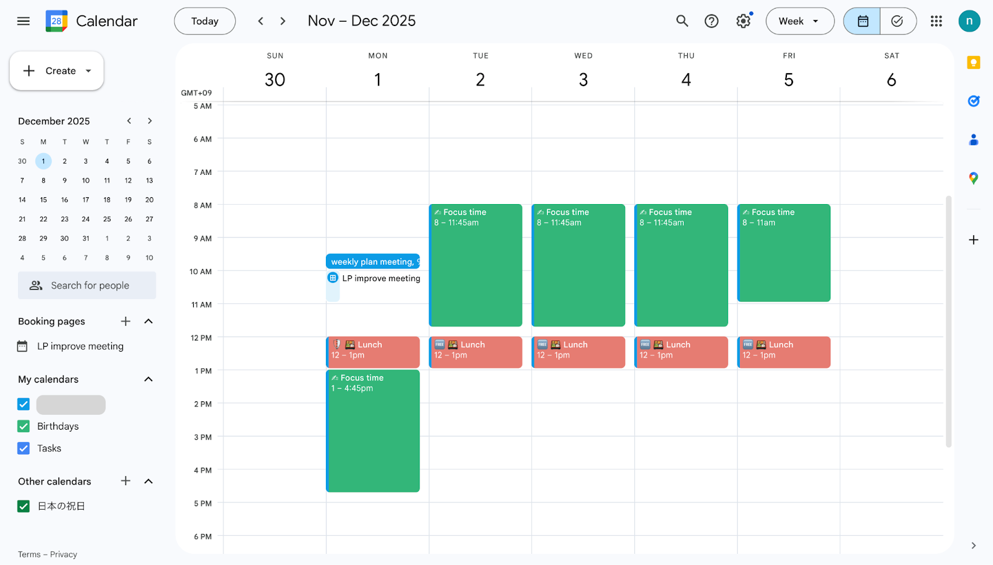Open Google Maps side panel icon
This screenshot has width=993, height=565.
[x=973, y=179]
